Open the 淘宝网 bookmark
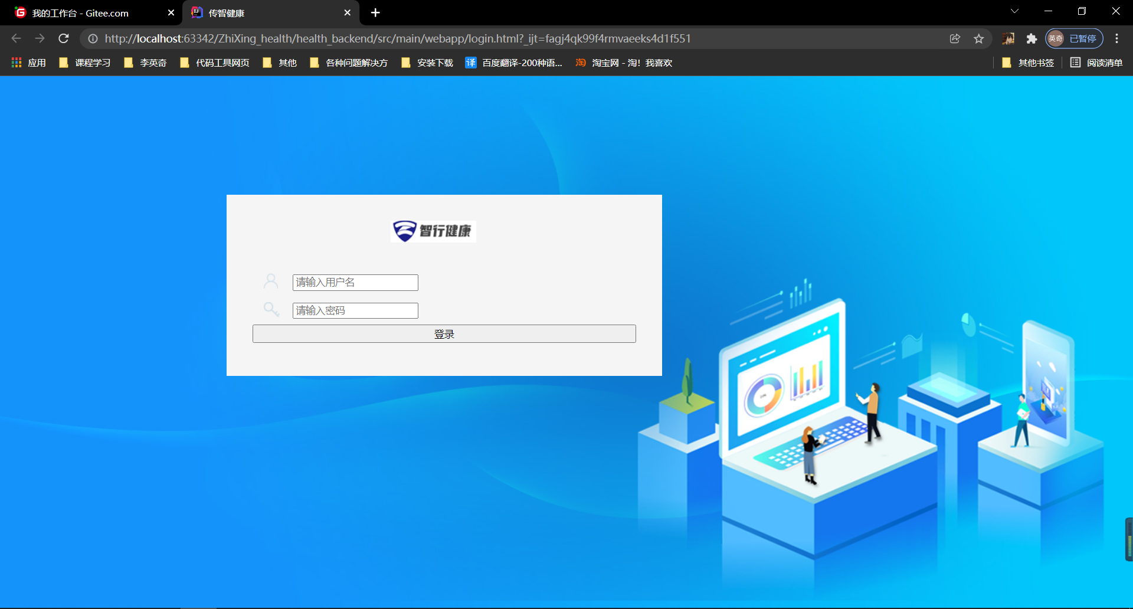The width and height of the screenshot is (1133, 609). (624, 63)
